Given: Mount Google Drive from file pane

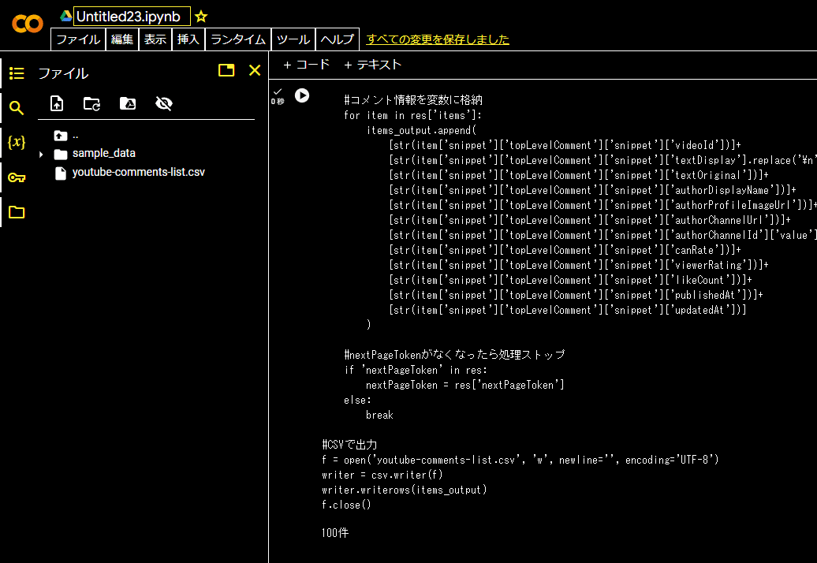Looking at the screenshot, I should [127, 103].
